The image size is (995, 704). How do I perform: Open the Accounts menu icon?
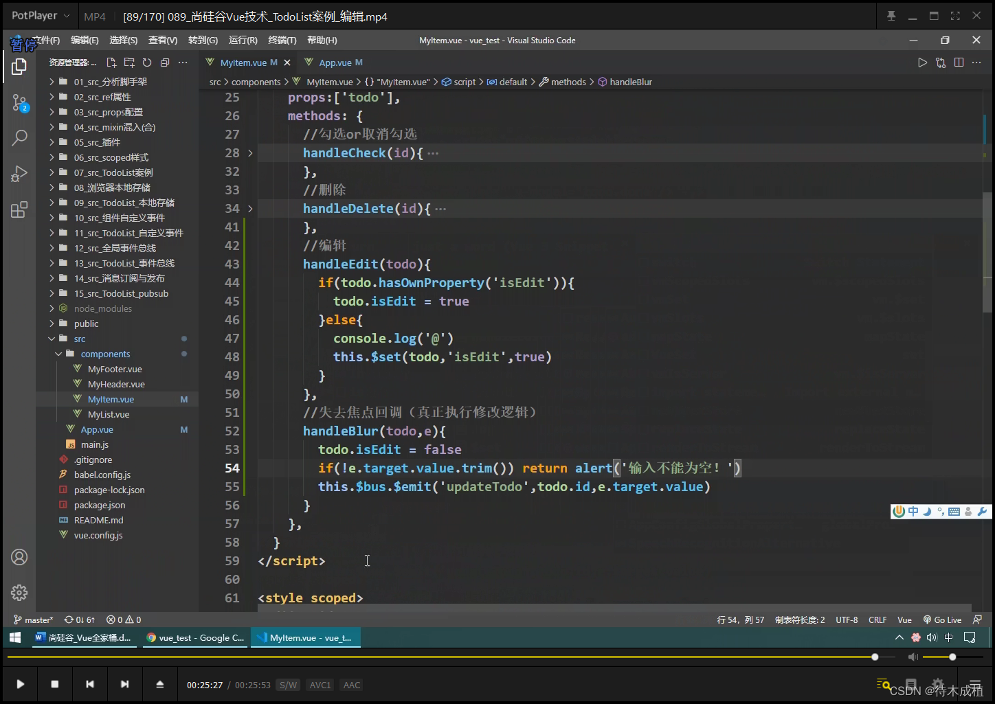(19, 557)
